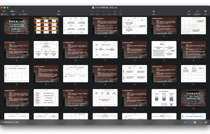Click the dimmed 媒體 media icon
This screenshot has height=134, width=210.
115,11
